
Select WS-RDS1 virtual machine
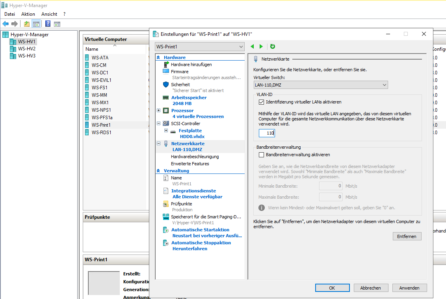(x=101, y=132)
